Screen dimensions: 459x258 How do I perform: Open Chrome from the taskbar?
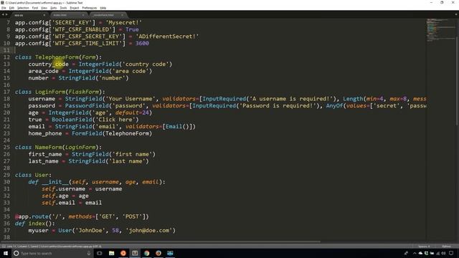click(x=146, y=253)
